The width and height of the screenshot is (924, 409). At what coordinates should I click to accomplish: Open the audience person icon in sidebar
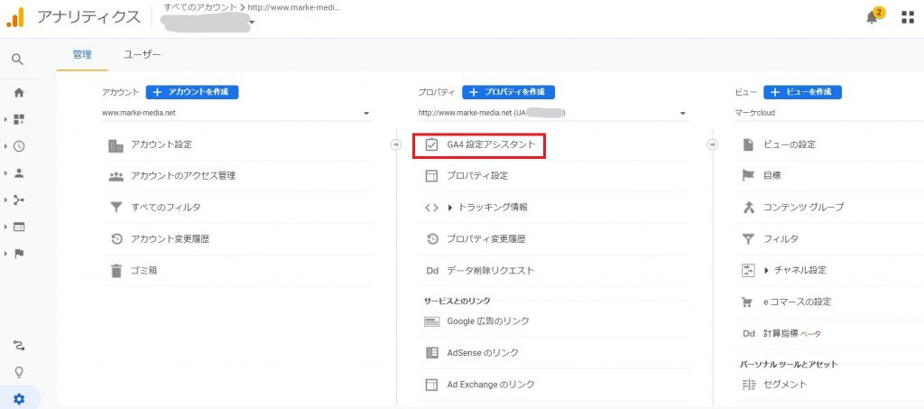[x=19, y=173]
